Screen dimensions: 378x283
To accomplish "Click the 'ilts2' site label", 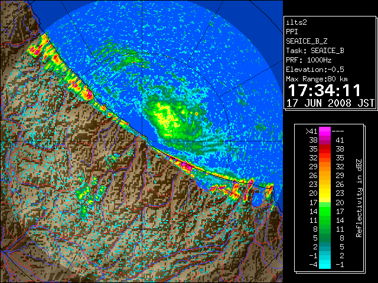I will click(296, 22).
